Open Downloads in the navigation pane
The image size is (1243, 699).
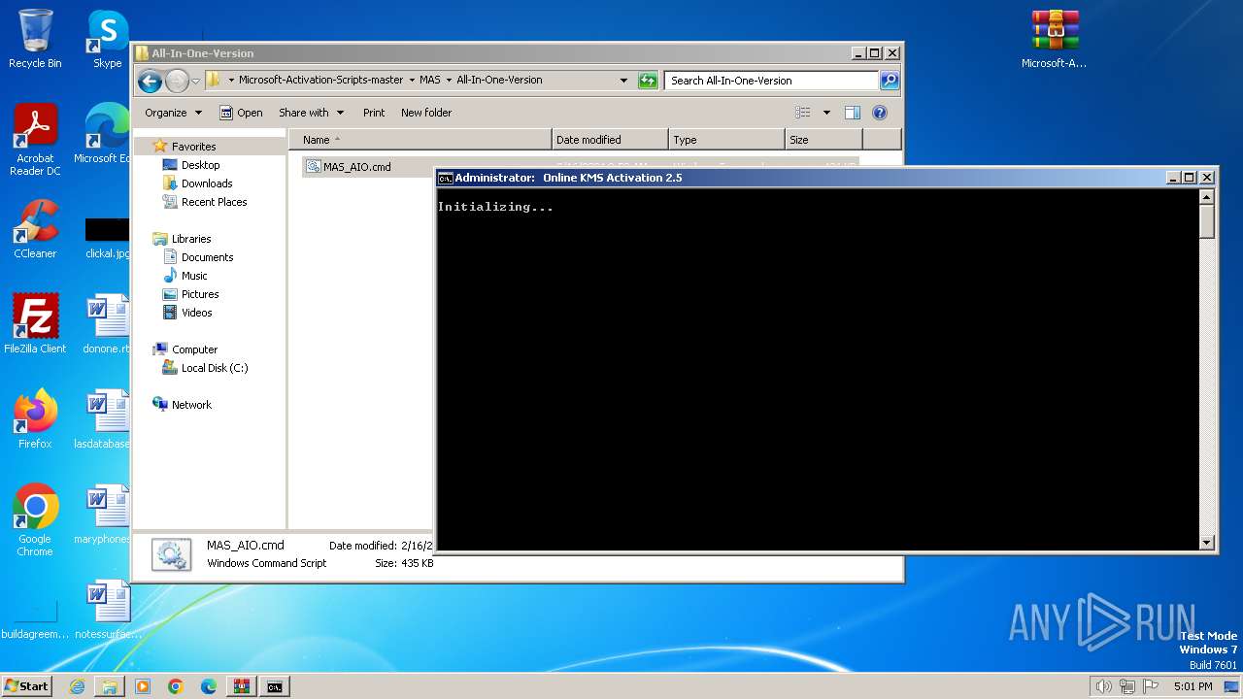(x=206, y=183)
